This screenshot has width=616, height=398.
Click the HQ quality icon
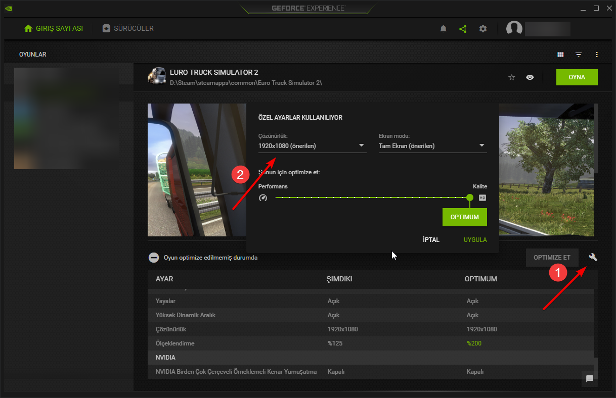(482, 197)
